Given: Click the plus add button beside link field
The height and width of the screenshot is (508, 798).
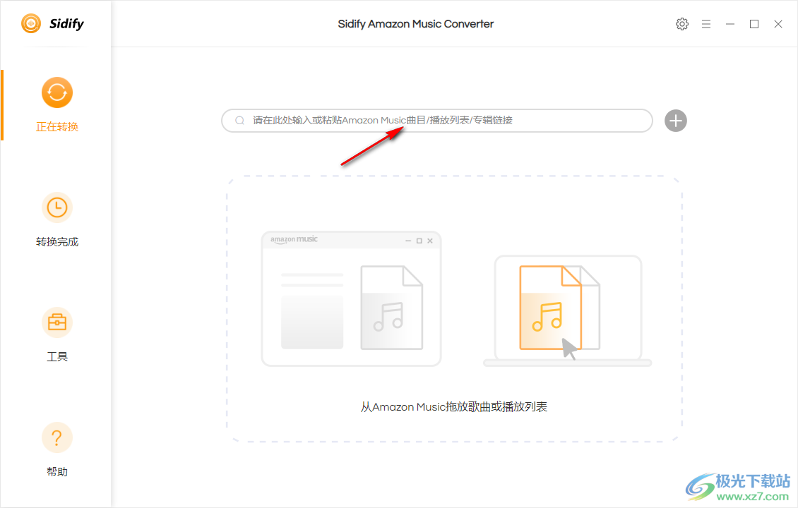Looking at the screenshot, I should [x=675, y=121].
